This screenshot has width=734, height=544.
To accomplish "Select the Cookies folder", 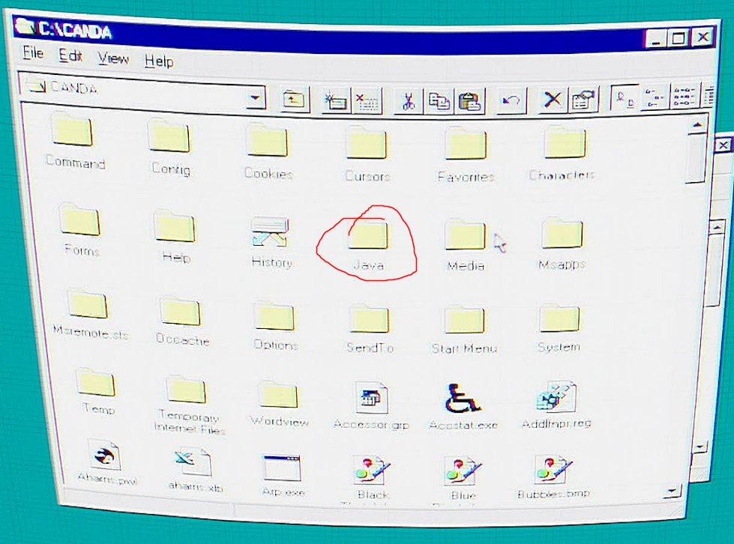I will 268,151.
